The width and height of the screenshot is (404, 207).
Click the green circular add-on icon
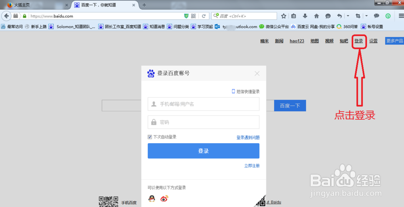click(388, 16)
